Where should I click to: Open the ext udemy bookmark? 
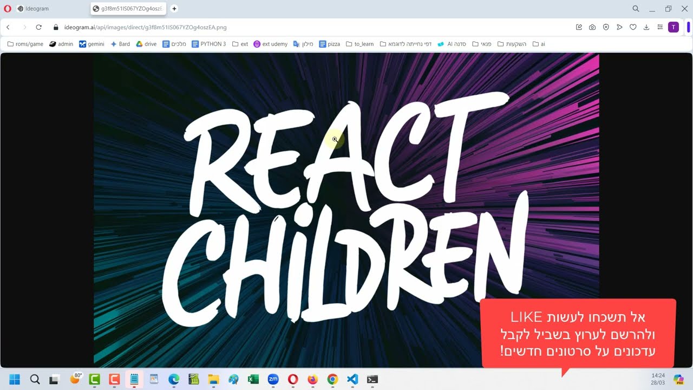click(x=271, y=44)
